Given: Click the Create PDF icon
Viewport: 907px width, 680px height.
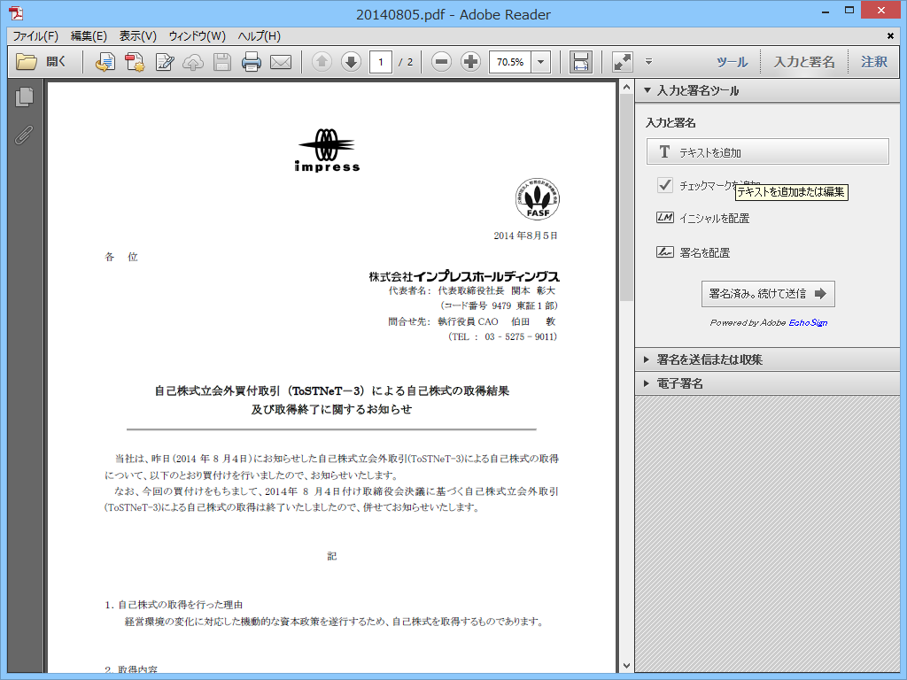Looking at the screenshot, I should pyautogui.click(x=135, y=62).
